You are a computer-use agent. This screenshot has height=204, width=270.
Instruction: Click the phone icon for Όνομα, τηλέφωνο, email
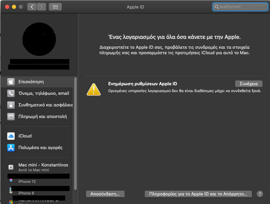click(11, 93)
